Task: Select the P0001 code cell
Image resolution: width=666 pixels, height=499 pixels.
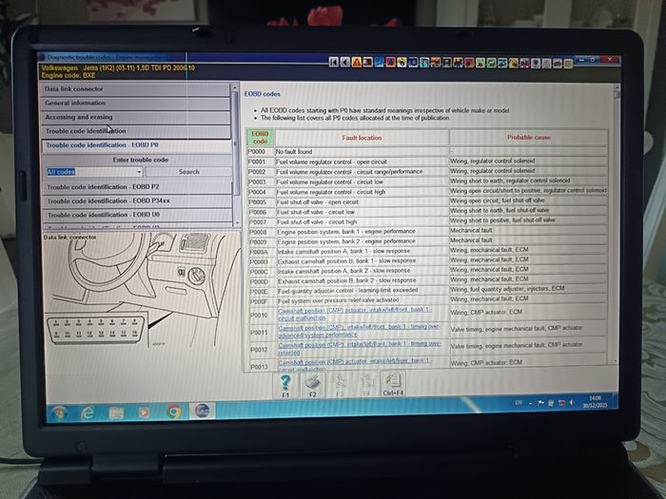Action: click(261, 162)
